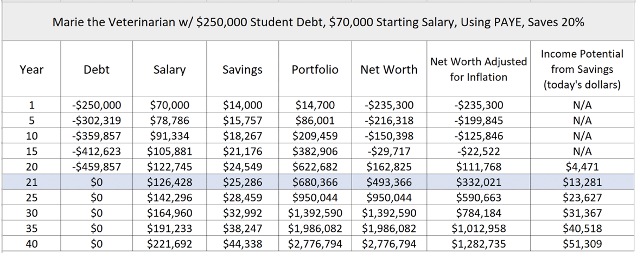
Task: Select the Savings column header
Action: (243, 69)
